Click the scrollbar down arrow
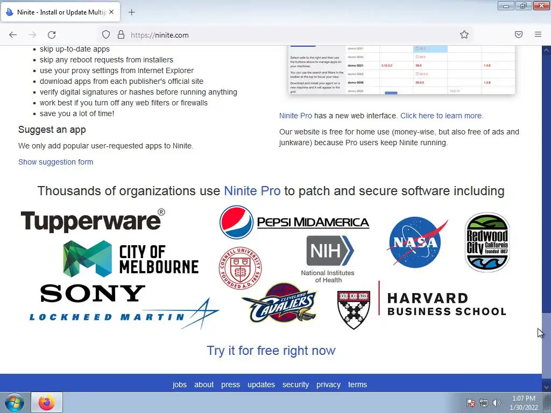The image size is (551, 413). click(546, 387)
